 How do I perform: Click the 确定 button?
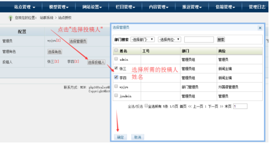pyautogui.click(x=120, y=137)
